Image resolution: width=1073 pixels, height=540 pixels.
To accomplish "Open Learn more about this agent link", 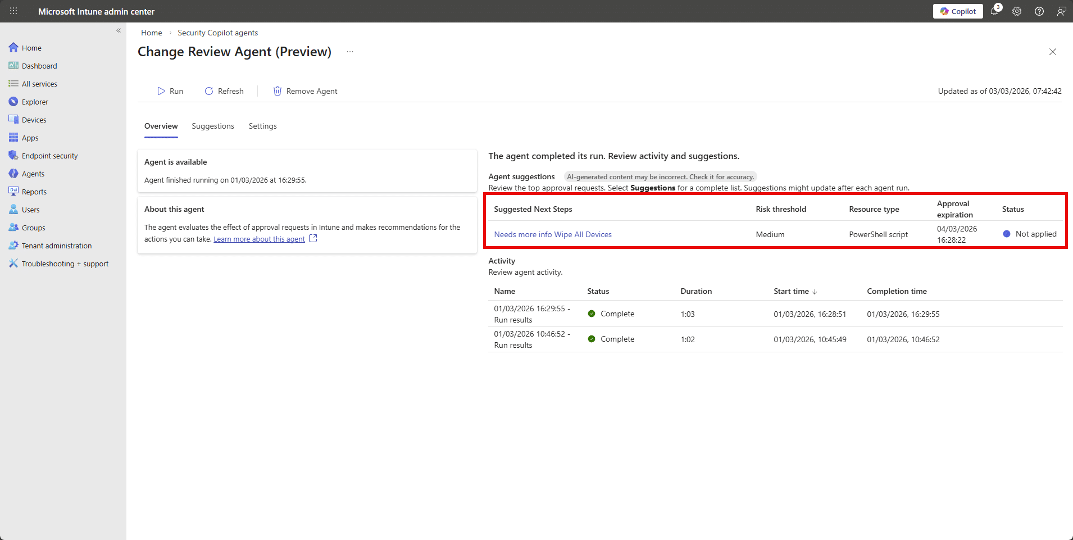I will [x=259, y=239].
